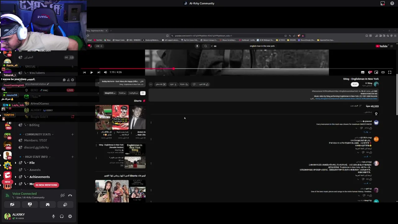Select the StingVEVO filter chip
The height and width of the screenshot is (224, 398).
click(110, 93)
